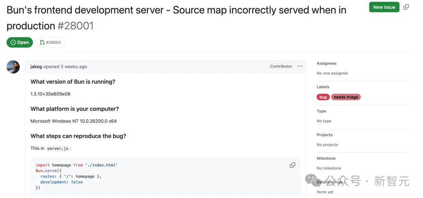Click the Projects sidebar heading
Image resolution: width=423 pixels, height=198 pixels.
pos(325,135)
